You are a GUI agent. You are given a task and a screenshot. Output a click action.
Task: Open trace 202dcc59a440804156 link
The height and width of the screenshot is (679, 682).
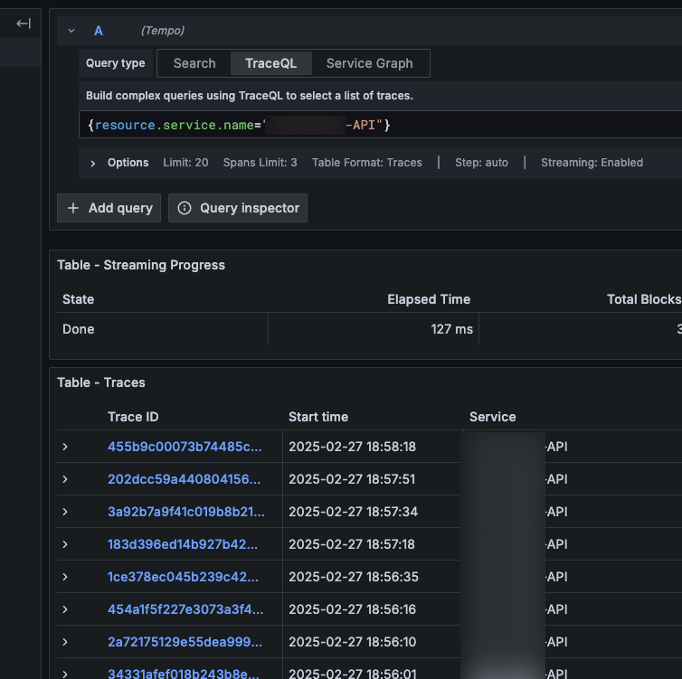point(185,479)
